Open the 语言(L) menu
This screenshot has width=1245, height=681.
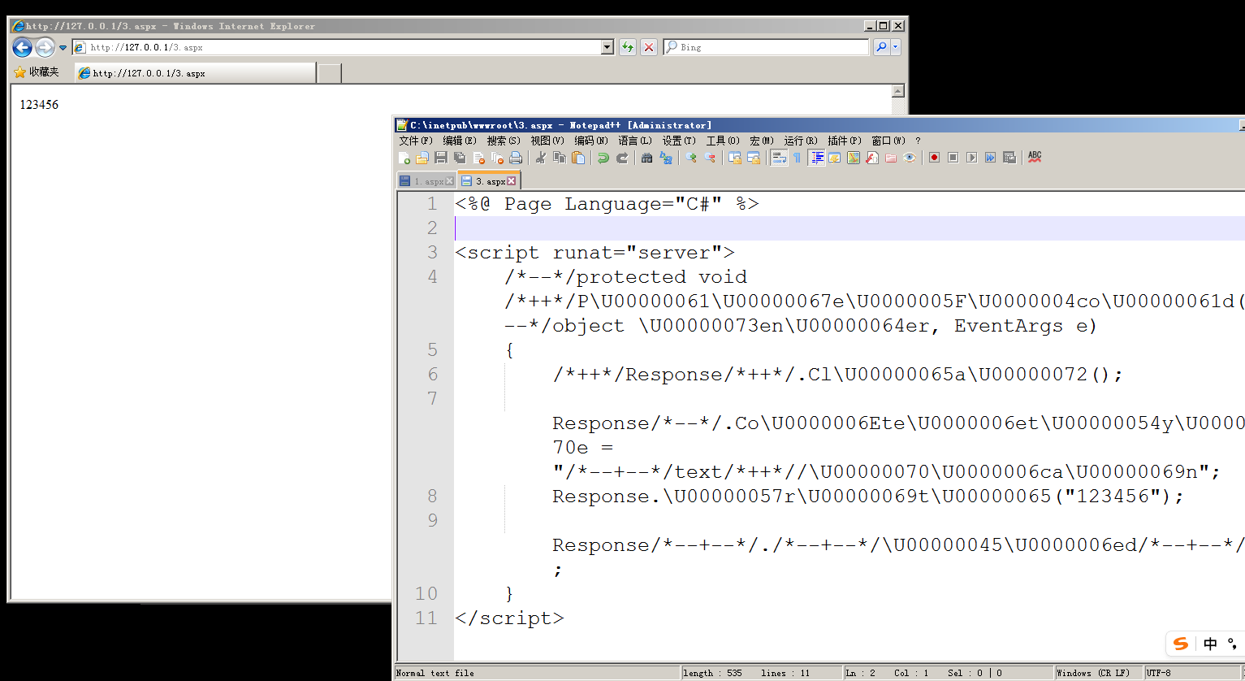tap(635, 141)
